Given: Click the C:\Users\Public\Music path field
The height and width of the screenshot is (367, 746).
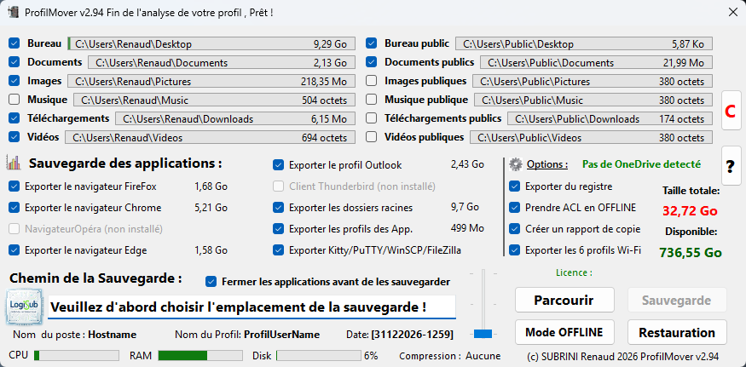Looking at the screenshot, I should click(x=593, y=100).
